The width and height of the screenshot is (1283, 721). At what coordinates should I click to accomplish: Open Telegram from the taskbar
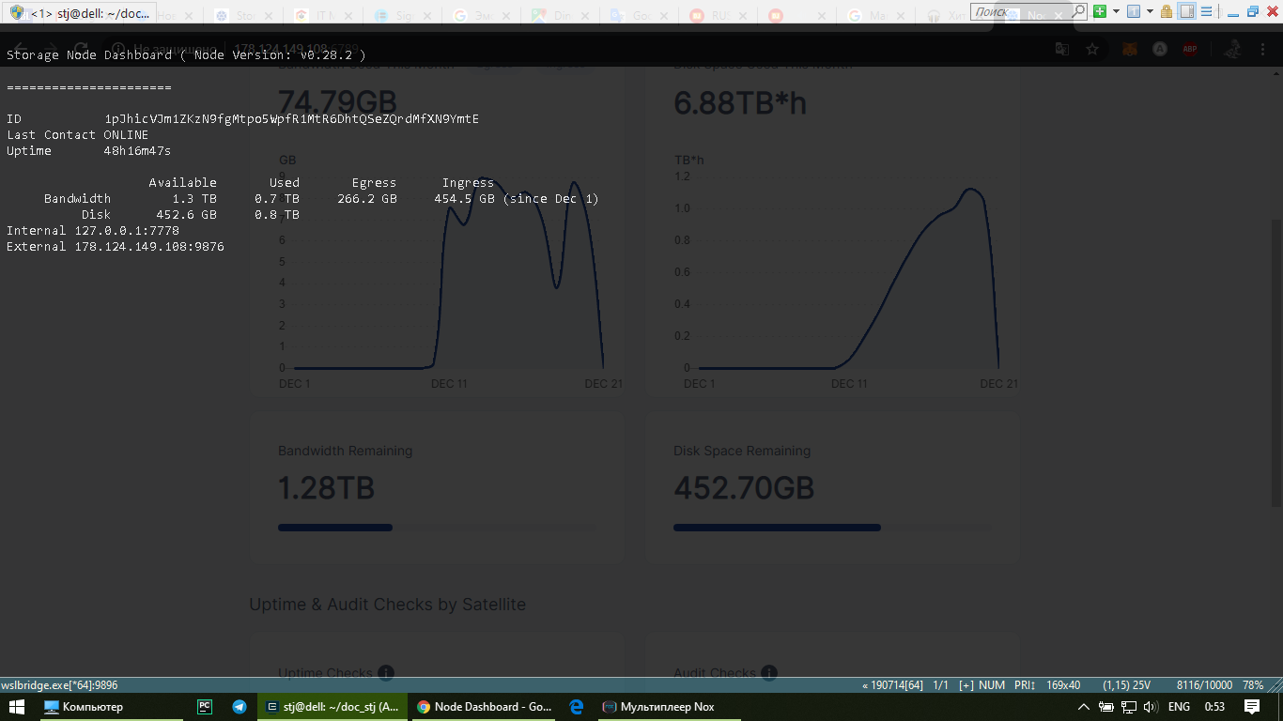240,707
